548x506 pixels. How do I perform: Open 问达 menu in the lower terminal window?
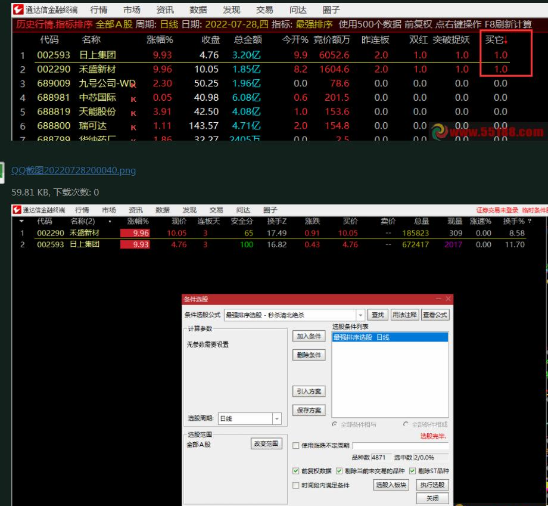[243, 210]
